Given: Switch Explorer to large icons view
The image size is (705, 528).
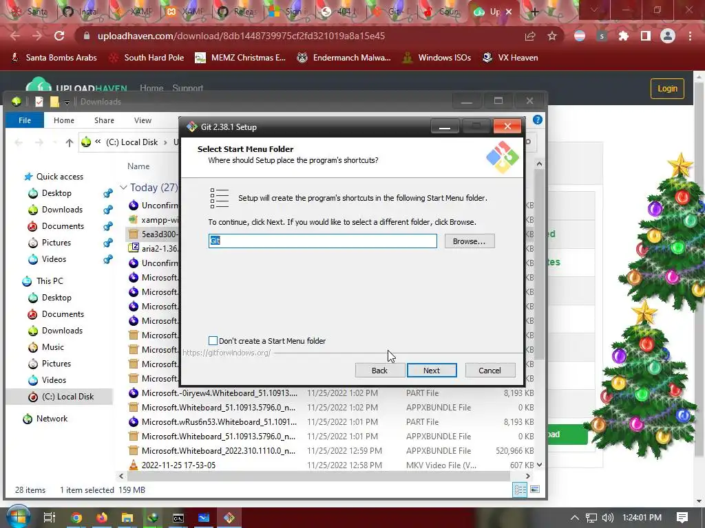Looking at the screenshot, I should coord(535,489).
